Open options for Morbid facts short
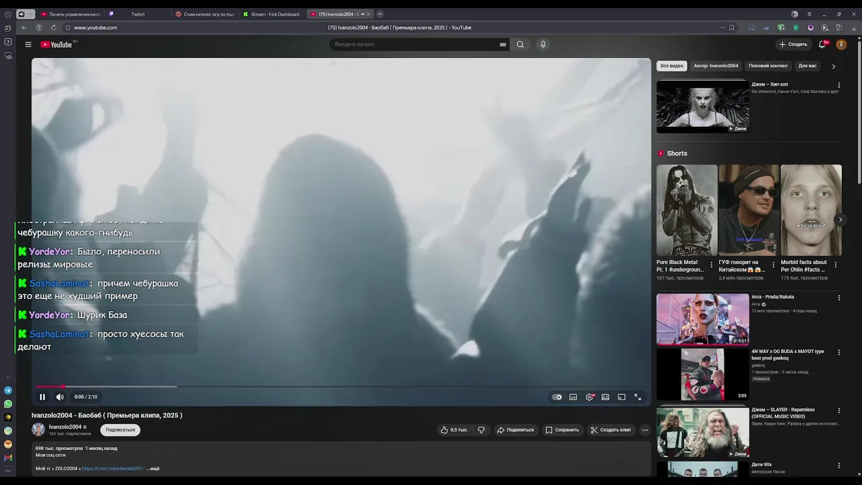The image size is (862, 485). pos(836,265)
